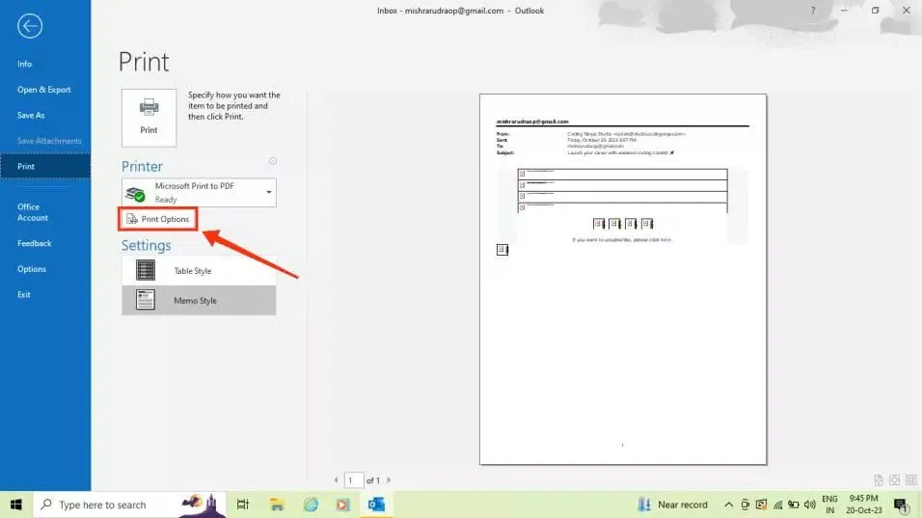The width and height of the screenshot is (922, 518).
Task: Click the printer info icon beside Printer
Action: [x=273, y=160]
